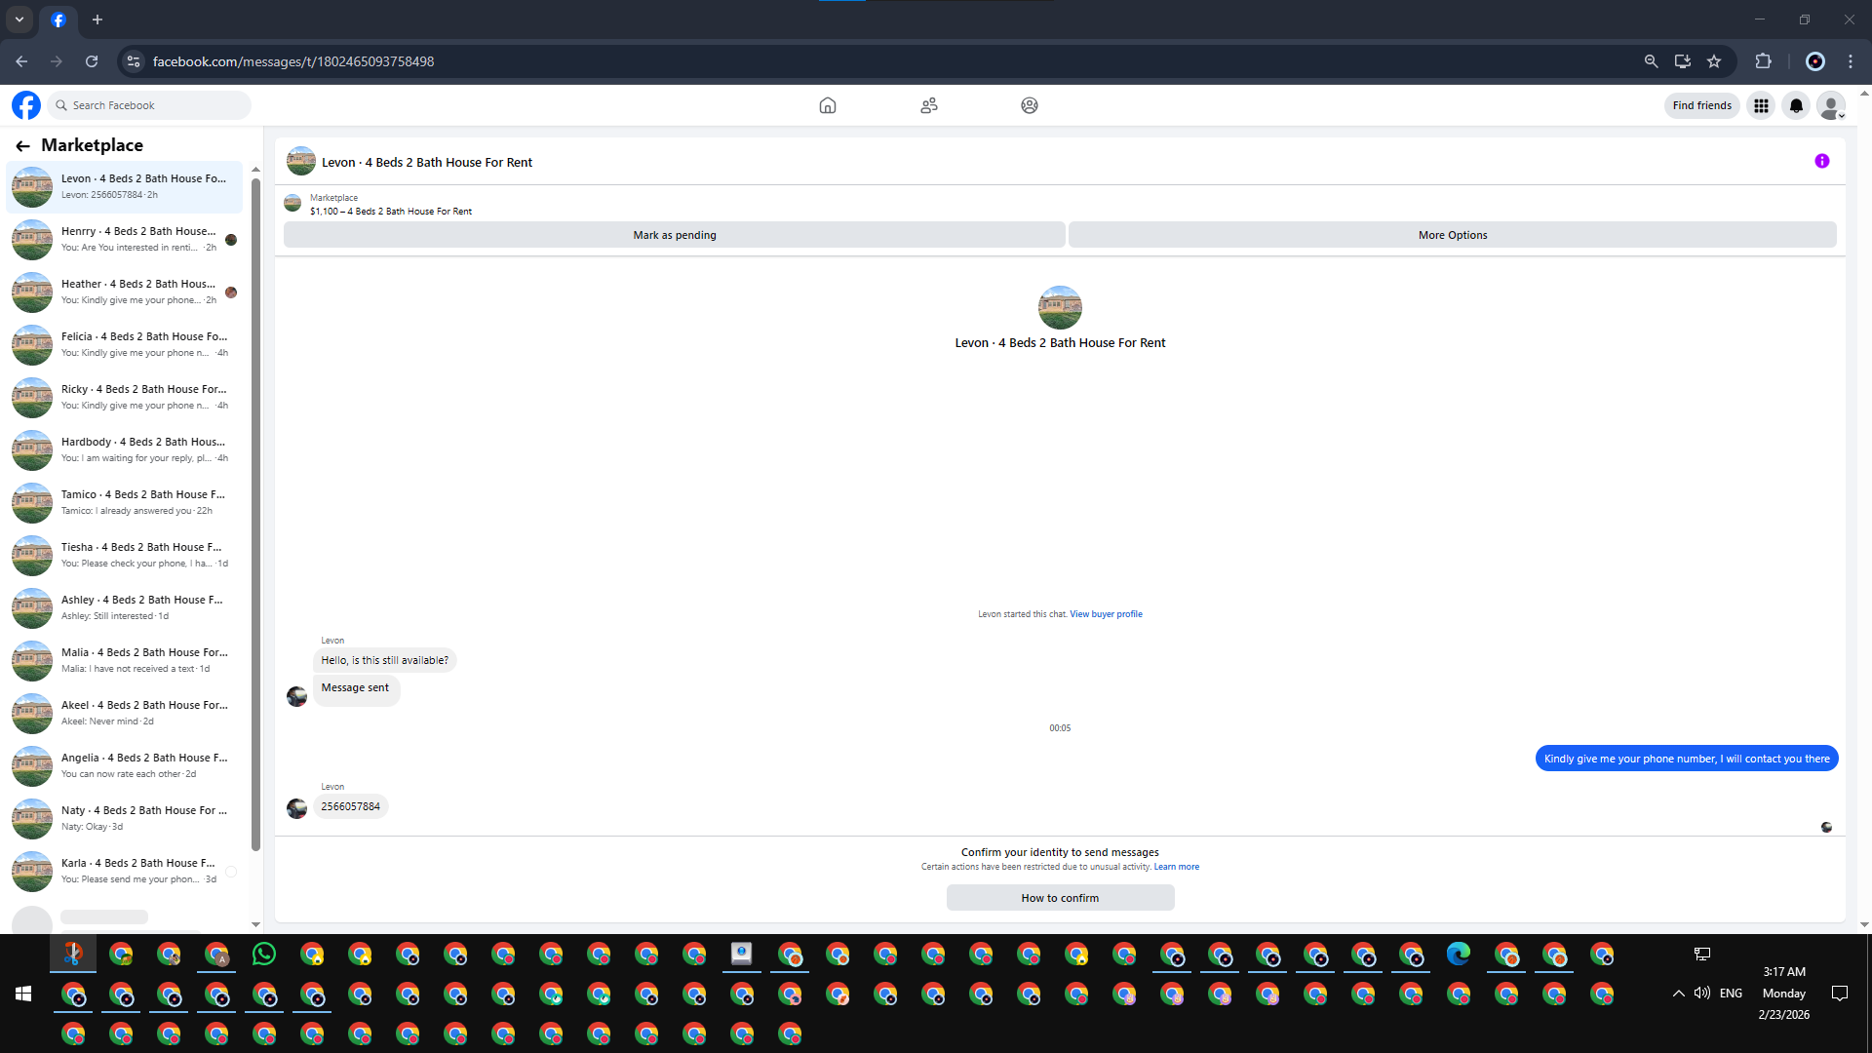Open Levon conversation in list
Viewport: 1872px width, 1053px height.
point(125,187)
